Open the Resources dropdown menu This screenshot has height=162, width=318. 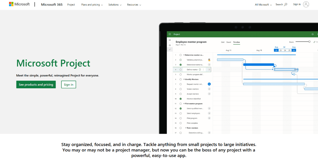[x=134, y=5]
